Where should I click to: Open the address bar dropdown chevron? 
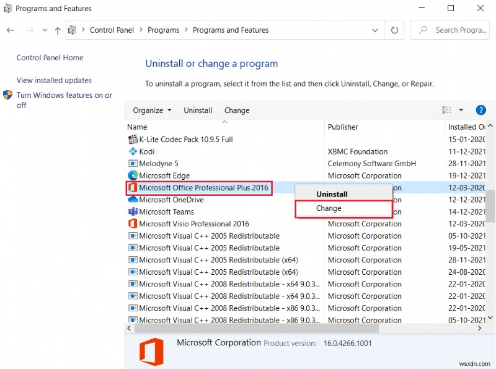coord(374,30)
